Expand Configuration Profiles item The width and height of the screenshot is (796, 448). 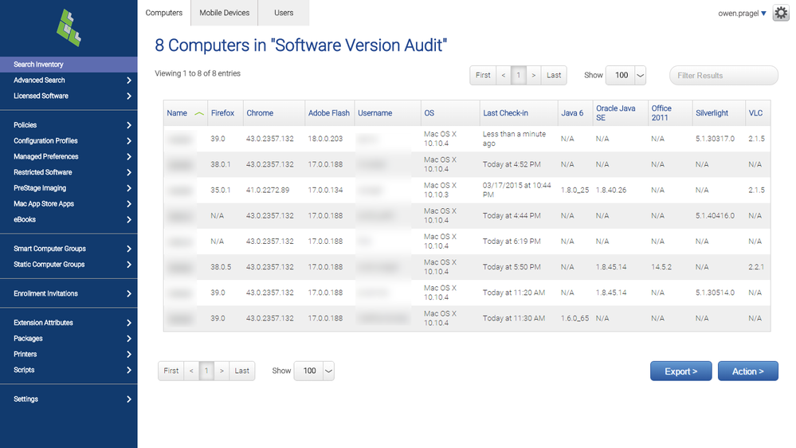[x=69, y=141]
